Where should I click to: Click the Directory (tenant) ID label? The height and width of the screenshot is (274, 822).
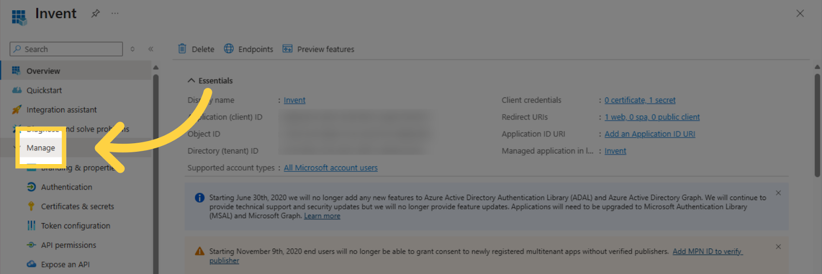(223, 151)
